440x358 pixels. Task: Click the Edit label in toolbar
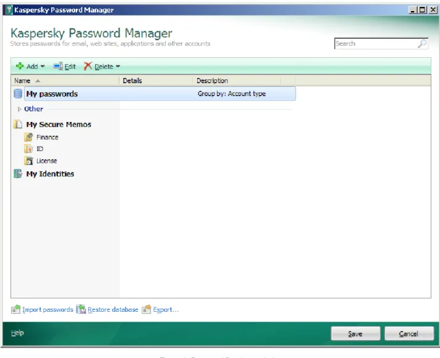pos(70,67)
